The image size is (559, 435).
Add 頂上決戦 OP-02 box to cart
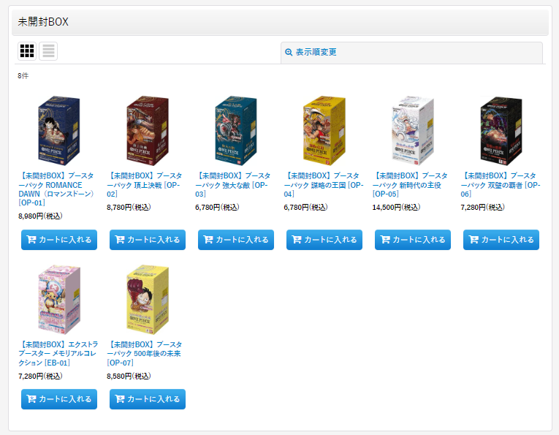point(148,240)
